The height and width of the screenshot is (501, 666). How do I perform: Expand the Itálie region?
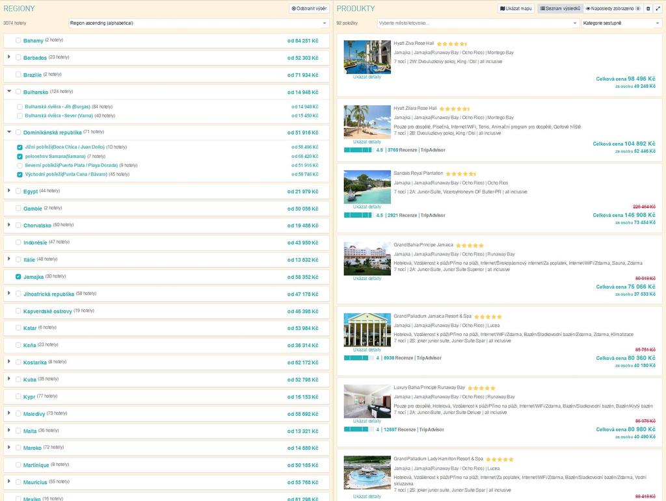click(x=9, y=259)
